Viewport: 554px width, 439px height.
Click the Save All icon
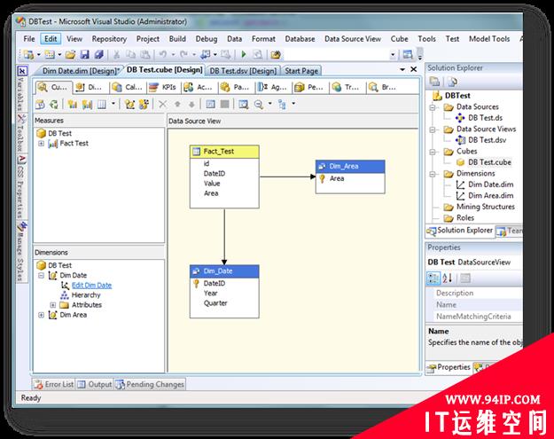pyautogui.click(x=99, y=54)
